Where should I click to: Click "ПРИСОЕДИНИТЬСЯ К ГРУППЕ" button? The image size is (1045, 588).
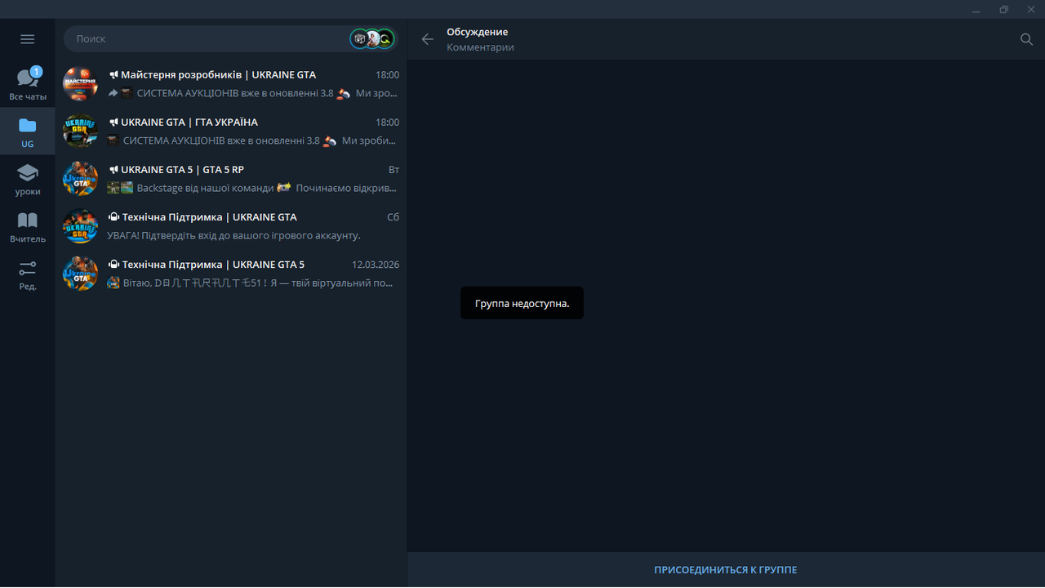click(726, 570)
